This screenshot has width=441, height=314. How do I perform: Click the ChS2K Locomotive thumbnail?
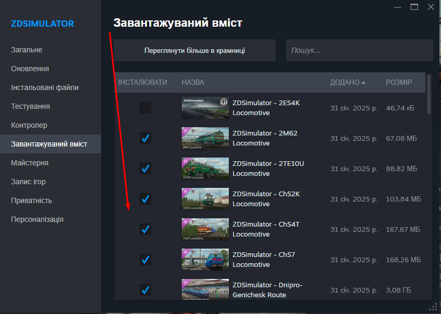click(x=205, y=199)
